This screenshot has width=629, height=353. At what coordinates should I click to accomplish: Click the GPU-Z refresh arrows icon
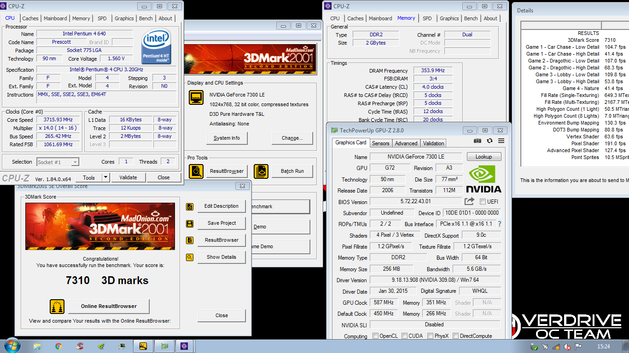[x=489, y=141]
